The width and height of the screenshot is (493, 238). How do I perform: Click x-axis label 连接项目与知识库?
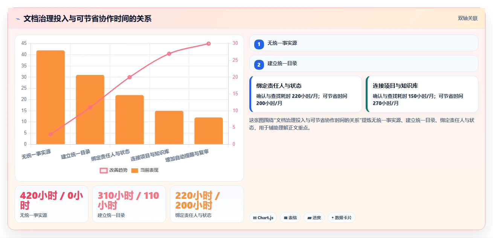pyautogui.click(x=150, y=155)
